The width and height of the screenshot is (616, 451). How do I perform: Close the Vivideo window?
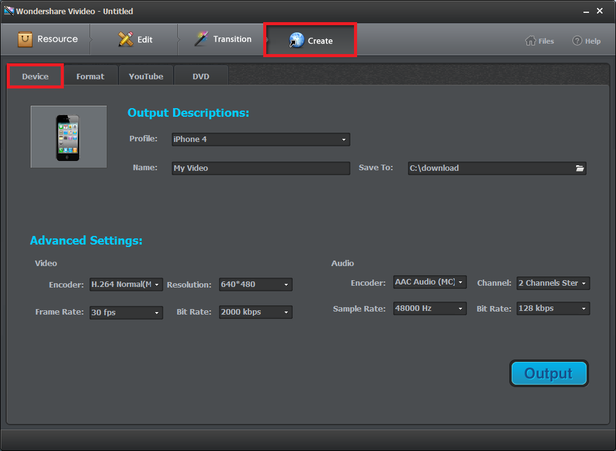[x=600, y=11]
